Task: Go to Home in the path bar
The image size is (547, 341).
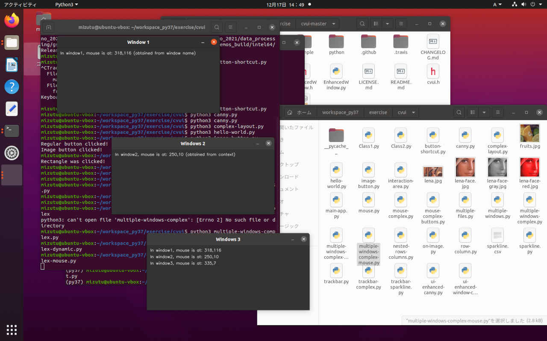Action: pos(300,113)
